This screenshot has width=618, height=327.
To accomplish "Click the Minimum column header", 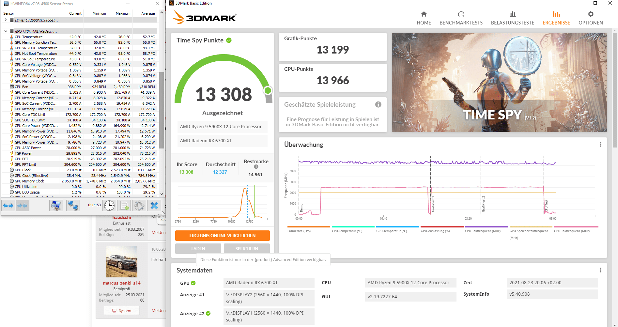I will point(96,13).
